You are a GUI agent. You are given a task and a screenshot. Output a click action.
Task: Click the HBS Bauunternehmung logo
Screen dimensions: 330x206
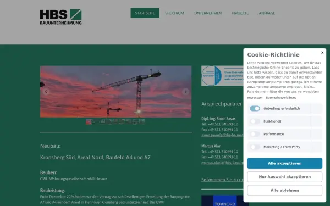61,17
